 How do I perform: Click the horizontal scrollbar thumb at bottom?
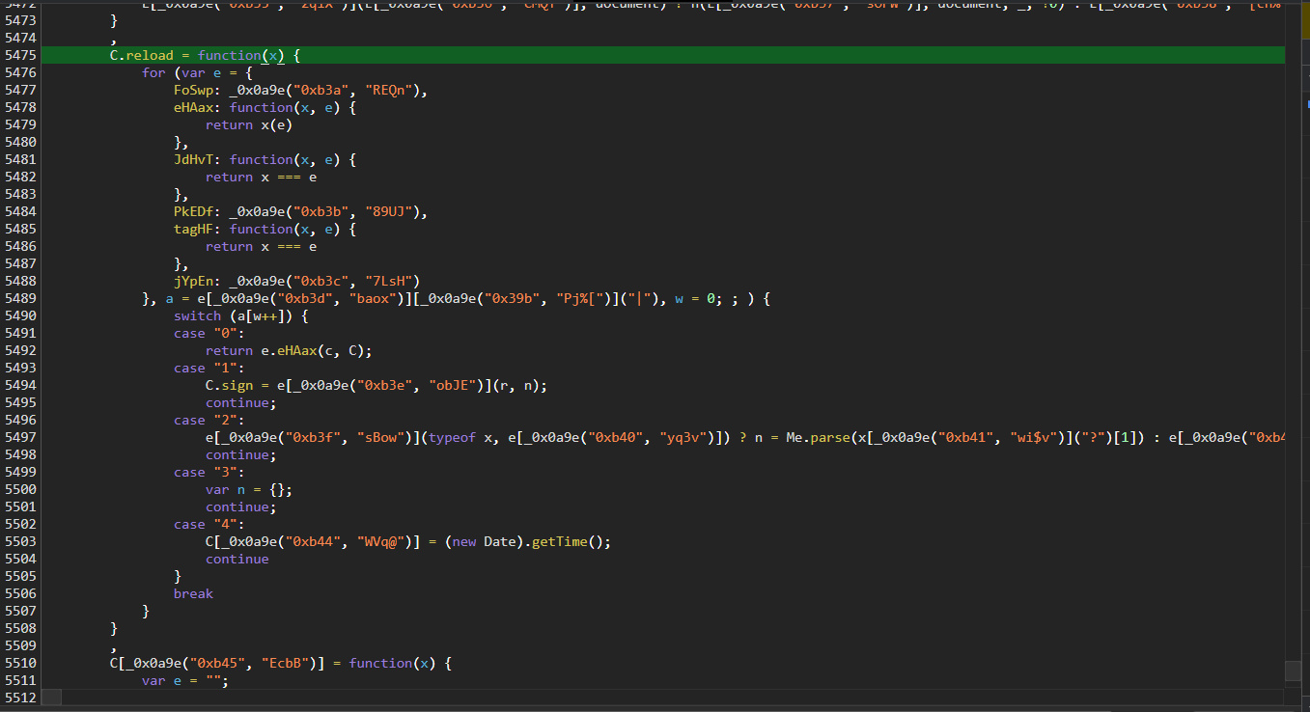click(x=53, y=697)
